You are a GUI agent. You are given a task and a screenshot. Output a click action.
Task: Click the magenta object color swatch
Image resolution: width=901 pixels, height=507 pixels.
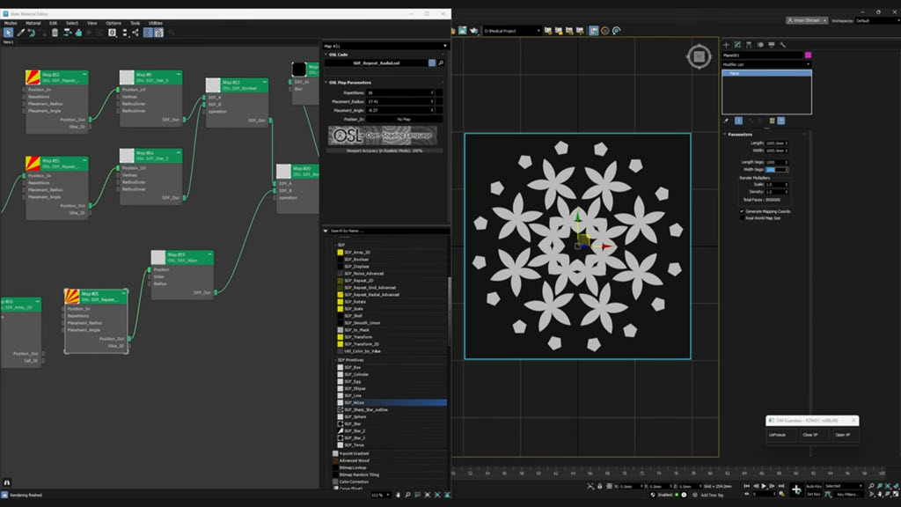pyautogui.click(x=808, y=55)
